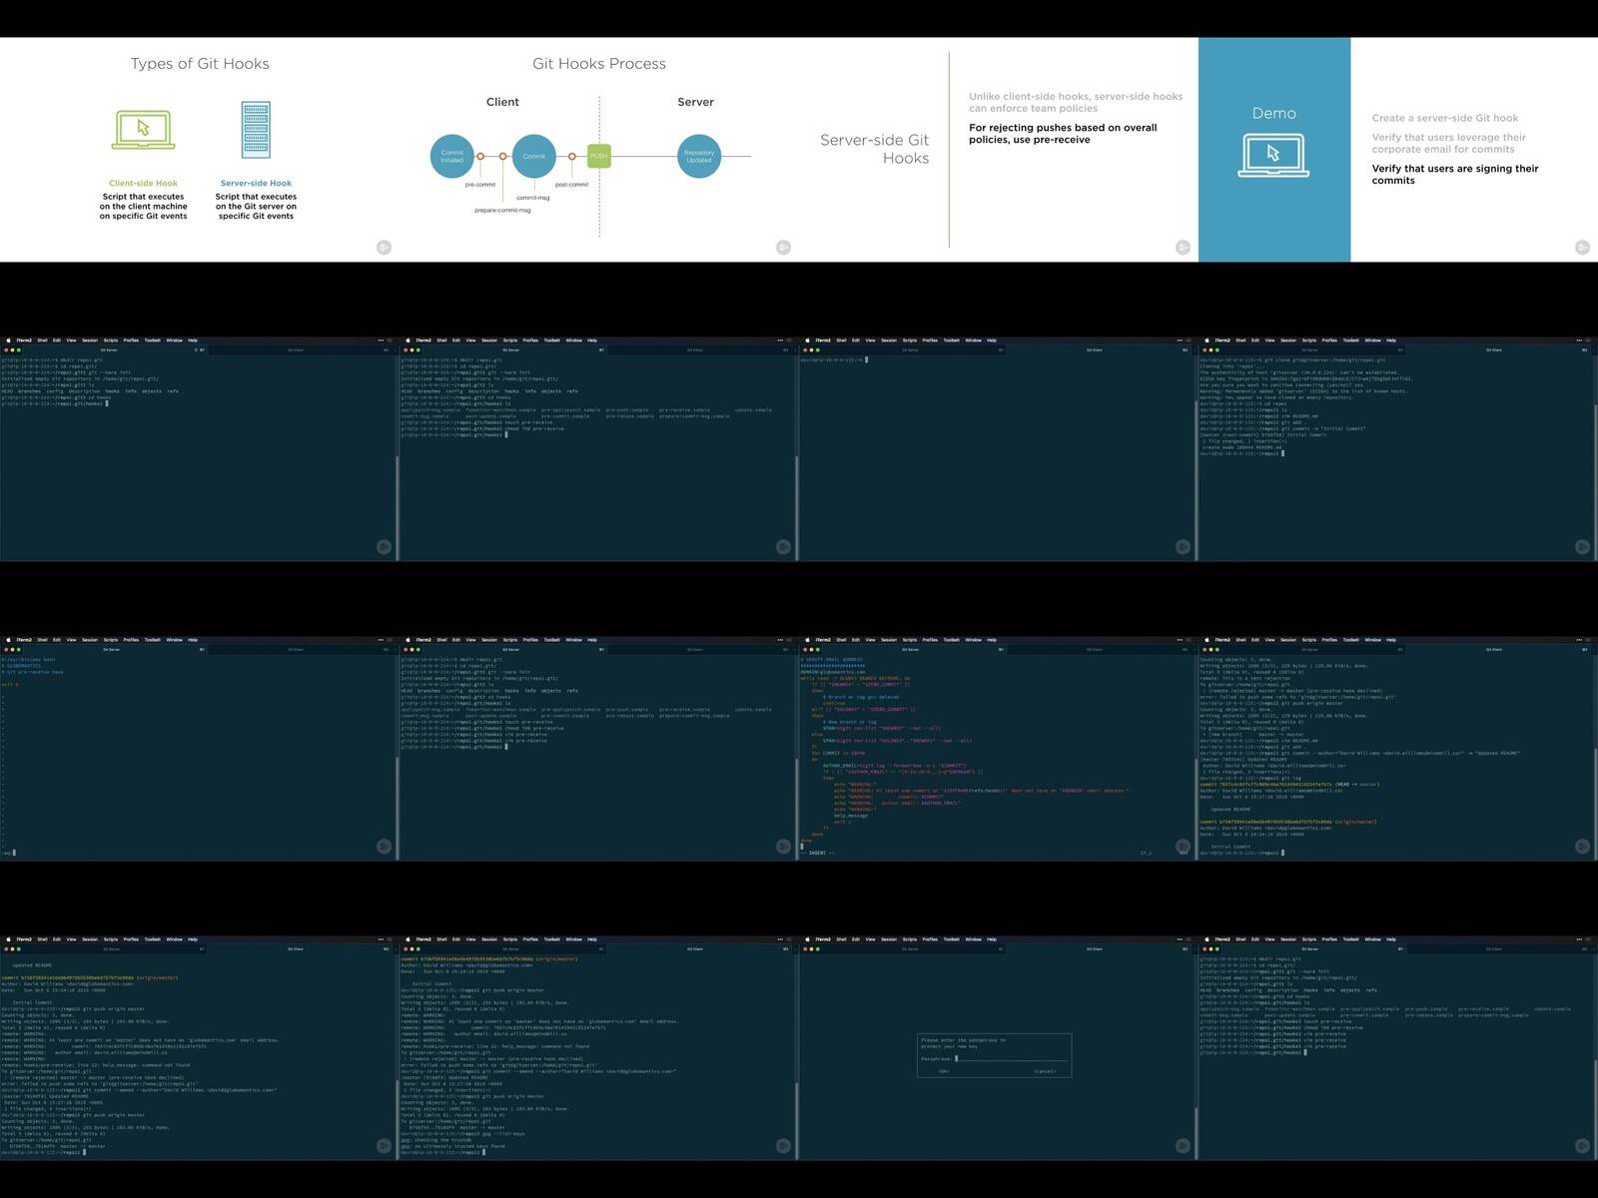This screenshot has width=1598, height=1198.
Task: Open Shell menu in the passphrase dialog thumbnail
Action: pyautogui.click(x=842, y=939)
